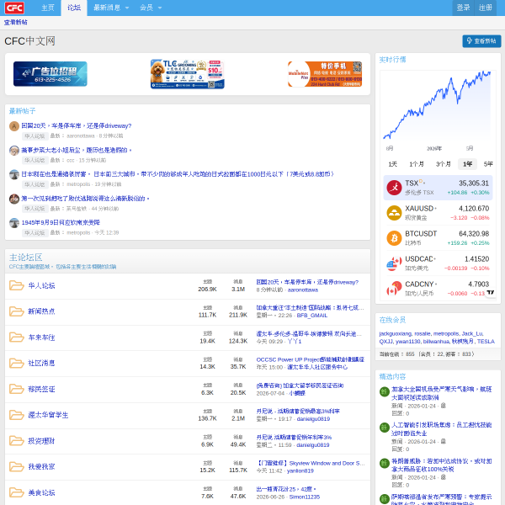The width and height of the screenshot is (505, 505).
Task: Open featured article 加拿大全国机场受严寒天气影响
Action: tap(441, 393)
